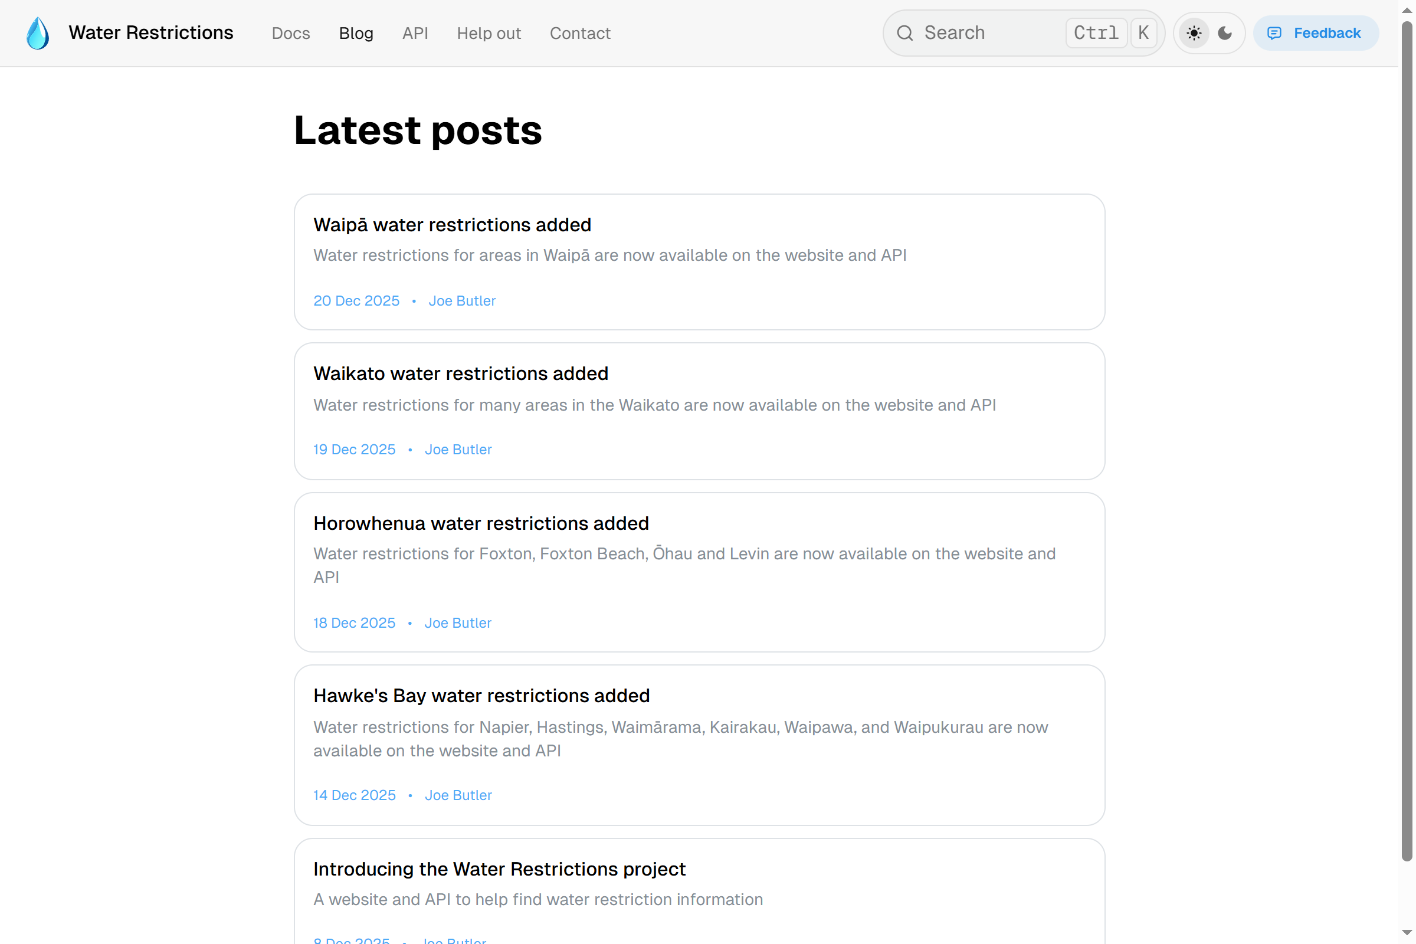Click the water drop logo icon
This screenshot has width=1416, height=944.
[37, 33]
